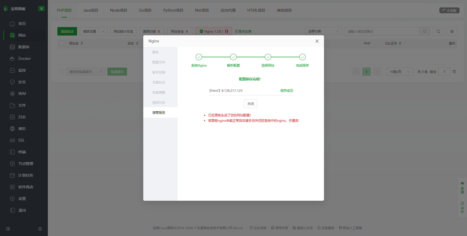Open the 请选择批量操作 dropdown
Image resolution: width=467 pixels, height=236 pixels.
tap(86, 72)
